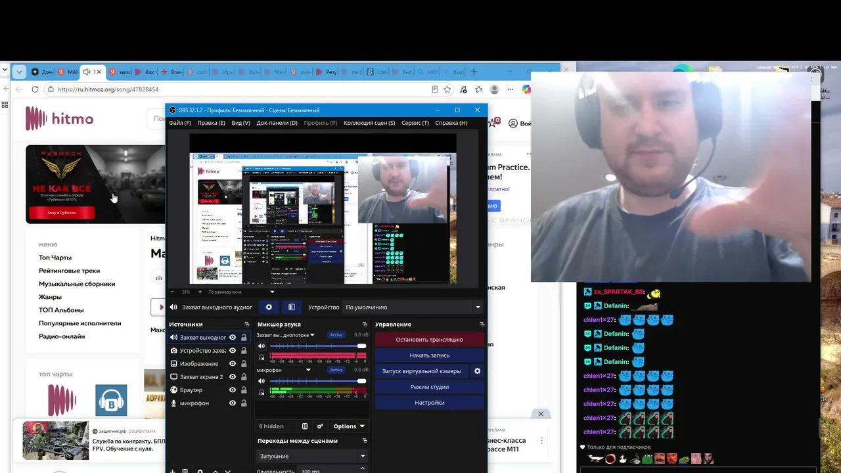
Task: Open OBS Настройки button
Action: pyautogui.click(x=430, y=403)
